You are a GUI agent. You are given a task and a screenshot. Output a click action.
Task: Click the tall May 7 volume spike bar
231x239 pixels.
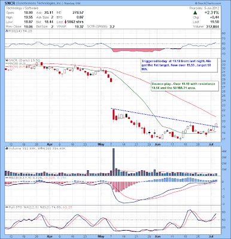pyautogui.click(x=114, y=162)
